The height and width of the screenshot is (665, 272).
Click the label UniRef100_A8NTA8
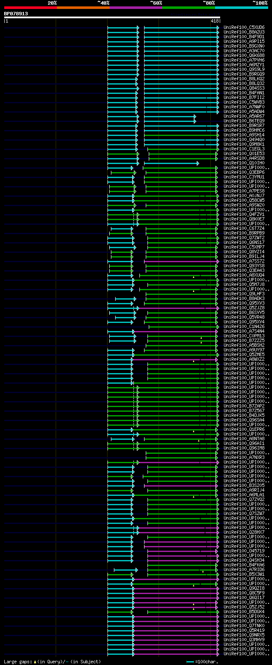tap(244, 439)
